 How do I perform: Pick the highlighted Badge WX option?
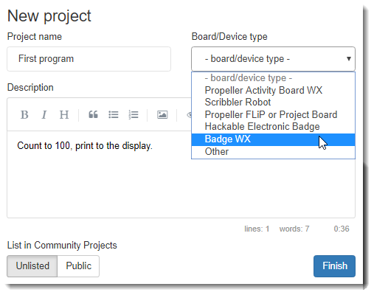[x=273, y=139]
